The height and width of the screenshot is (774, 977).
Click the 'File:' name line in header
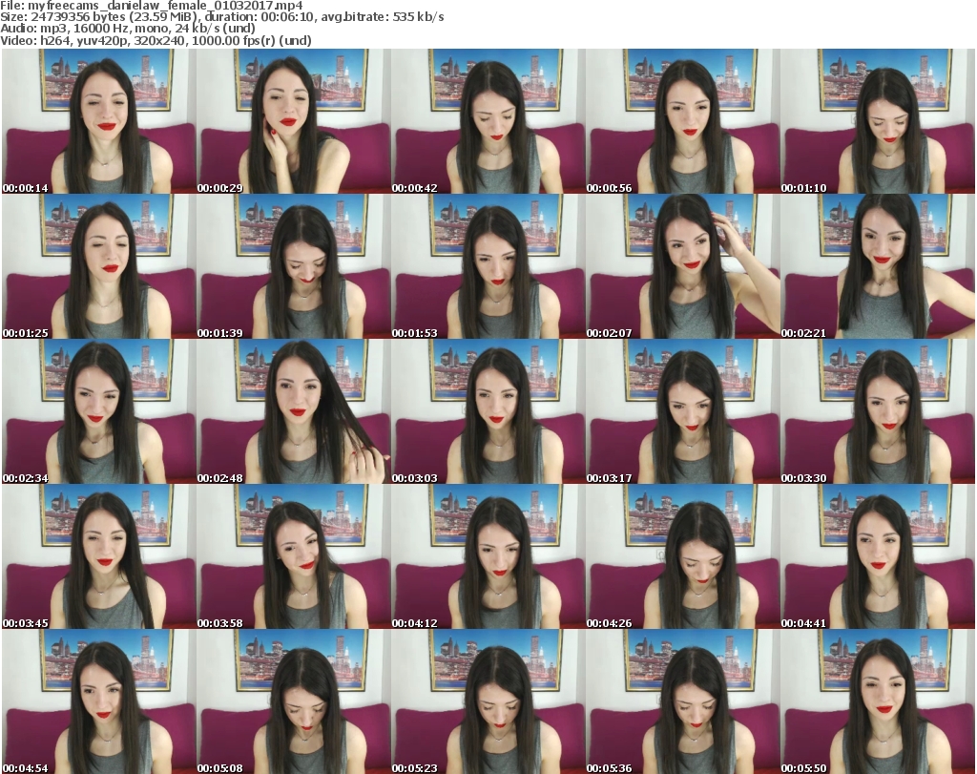152,6
